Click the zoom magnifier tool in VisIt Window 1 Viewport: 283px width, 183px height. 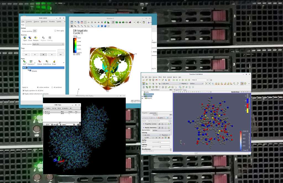(75, 26)
